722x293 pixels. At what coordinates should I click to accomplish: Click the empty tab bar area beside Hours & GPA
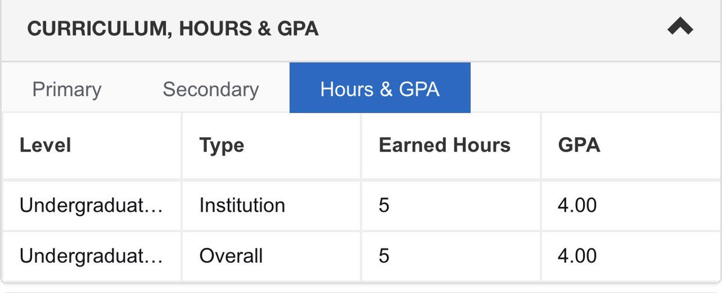point(594,88)
